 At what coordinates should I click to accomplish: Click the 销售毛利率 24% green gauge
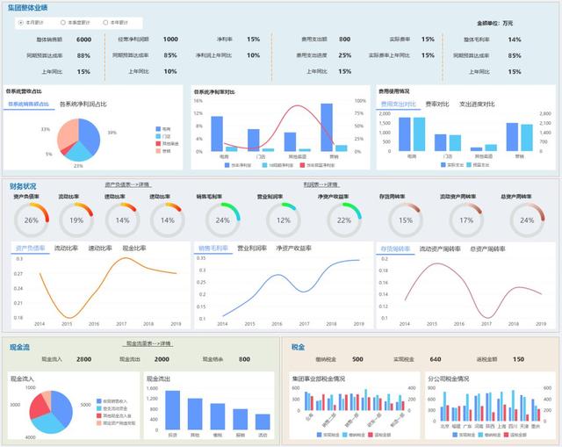(x=222, y=220)
